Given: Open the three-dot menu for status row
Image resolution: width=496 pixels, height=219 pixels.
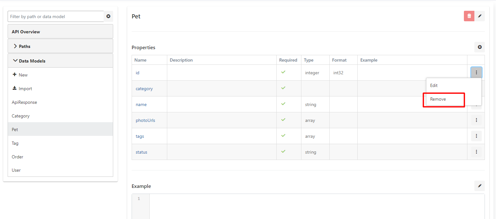Looking at the screenshot, I should [x=476, y=152].
